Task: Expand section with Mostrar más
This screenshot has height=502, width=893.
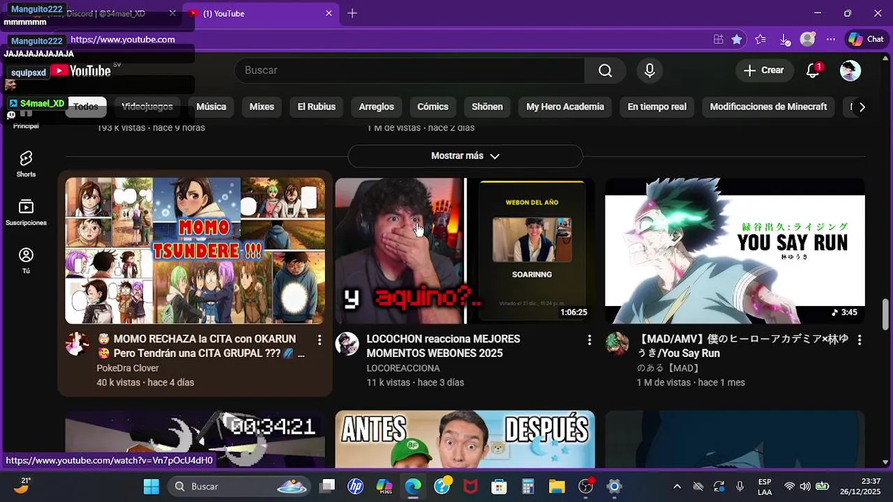Action: click(x=465, y=156)
